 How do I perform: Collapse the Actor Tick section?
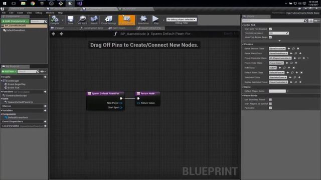pos(243,25)
